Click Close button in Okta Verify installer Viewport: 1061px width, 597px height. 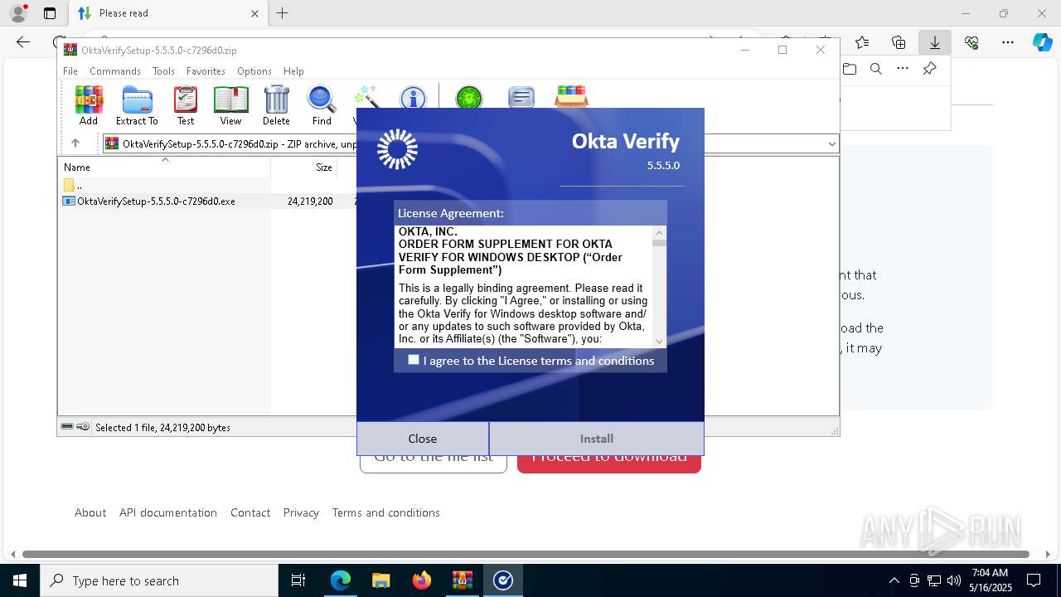[x=423, y=439]
